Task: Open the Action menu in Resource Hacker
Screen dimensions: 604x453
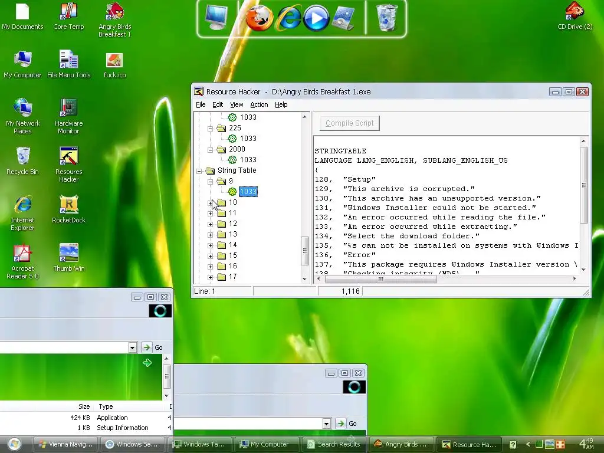Action: [259, 104]
